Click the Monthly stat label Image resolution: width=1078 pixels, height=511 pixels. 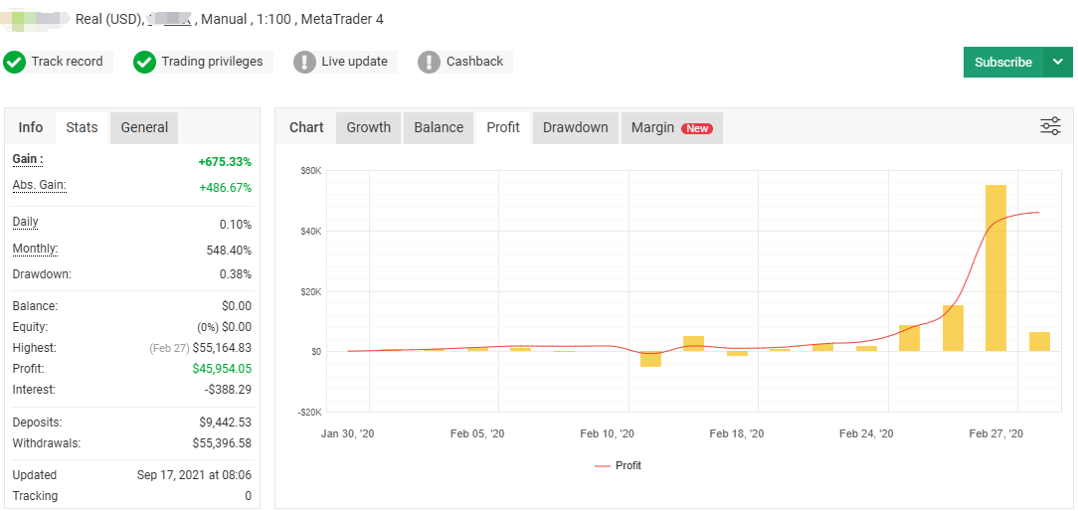35,250
